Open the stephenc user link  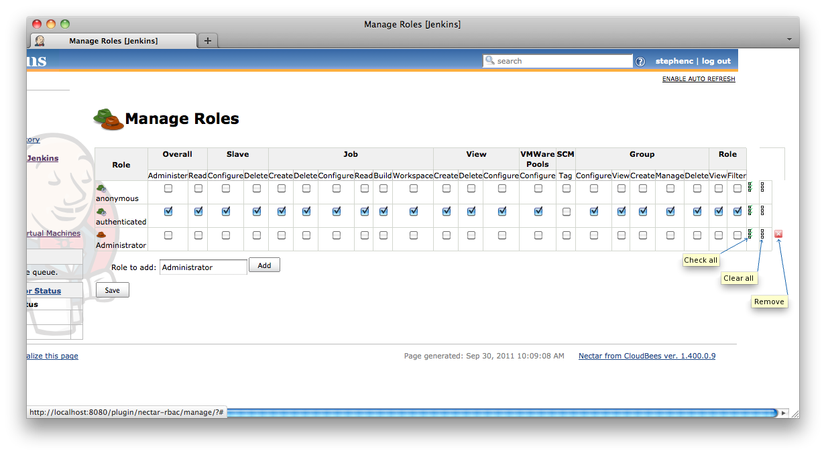pyautogui.click(x=674, y=61)
